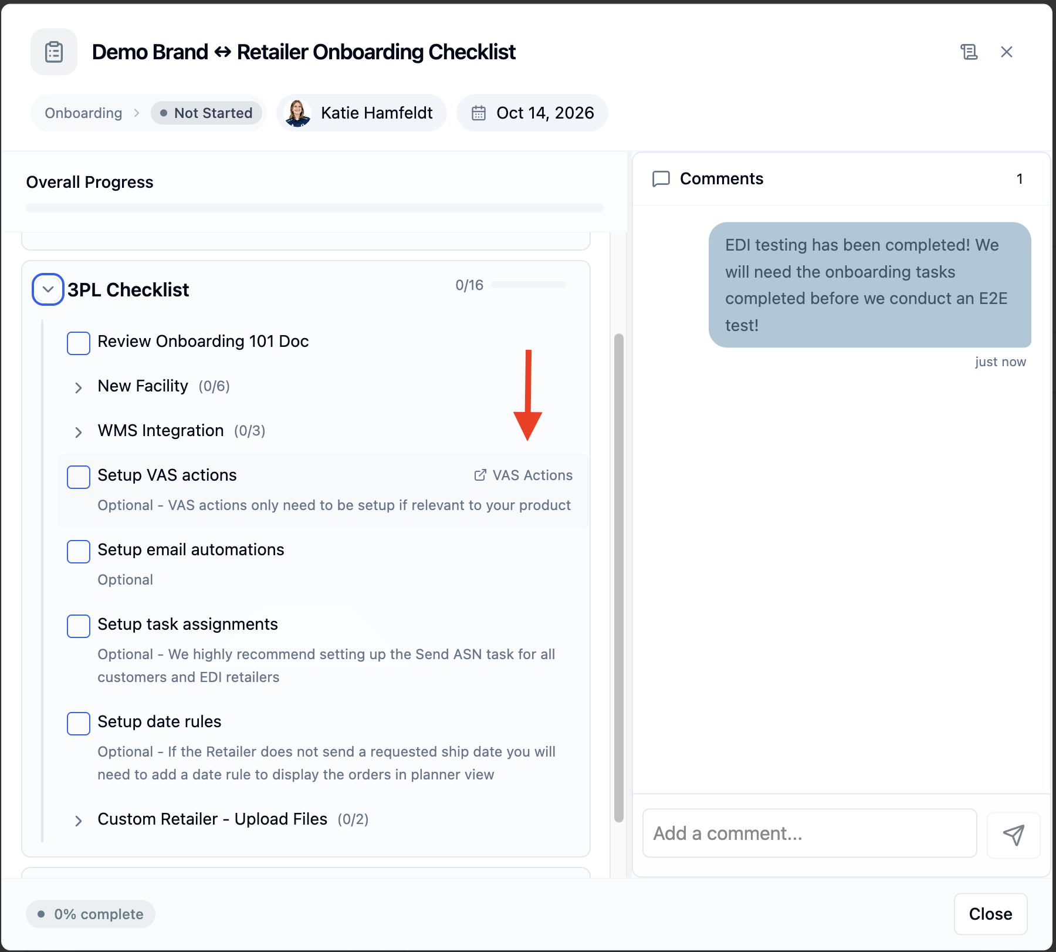This screenshot has height=952, width=1056.
Task: Click the clipboard checklist icon in header
Action: (54, 52)
